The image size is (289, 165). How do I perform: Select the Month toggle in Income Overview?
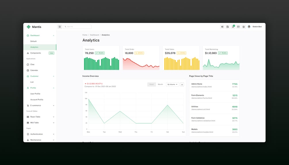(x=160, y=84)
